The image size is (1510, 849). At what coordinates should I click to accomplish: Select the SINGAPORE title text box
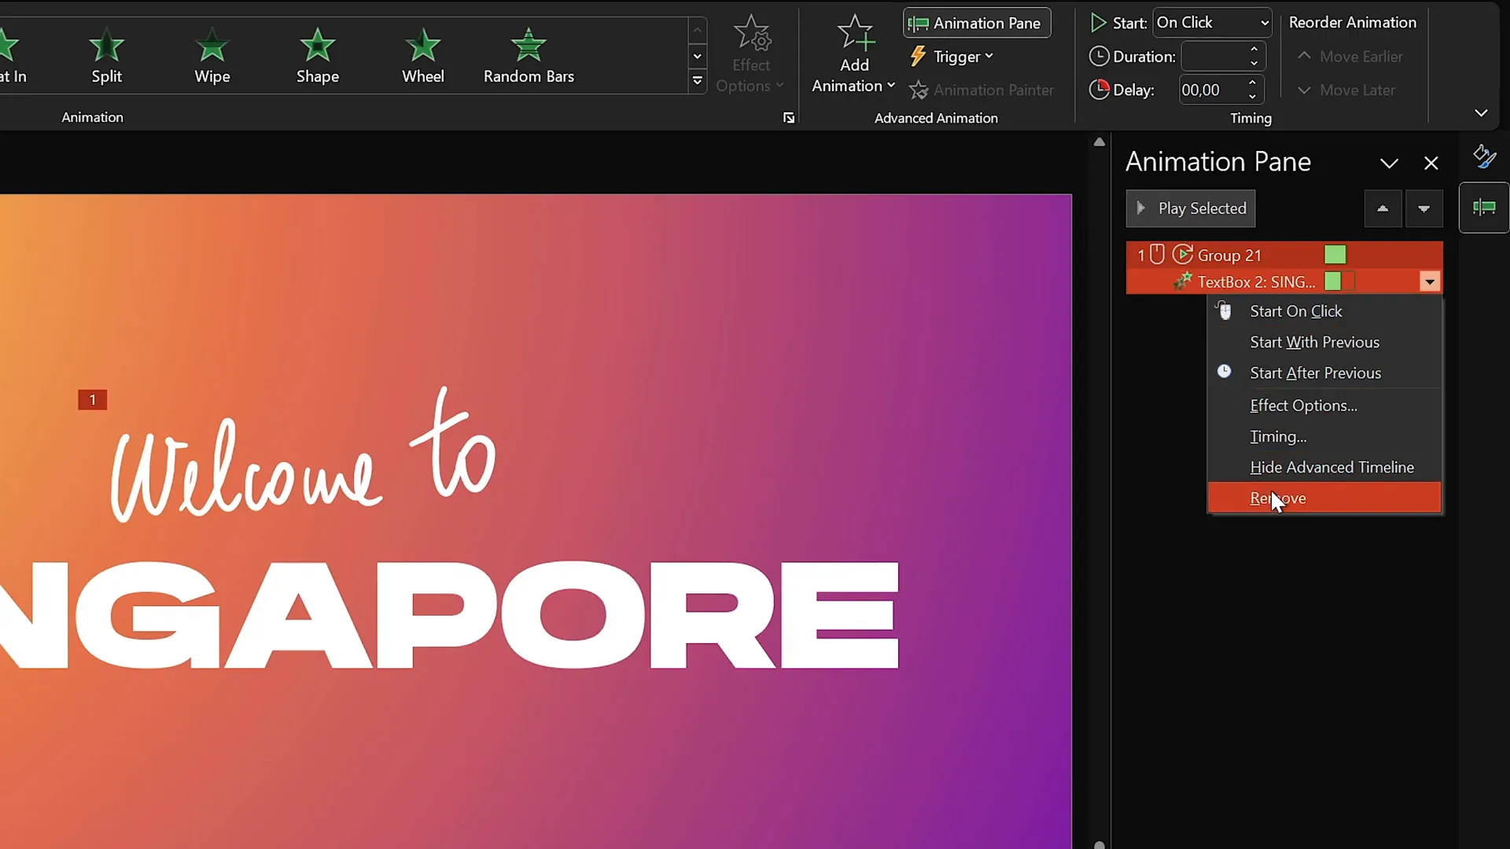pos(449,615)
